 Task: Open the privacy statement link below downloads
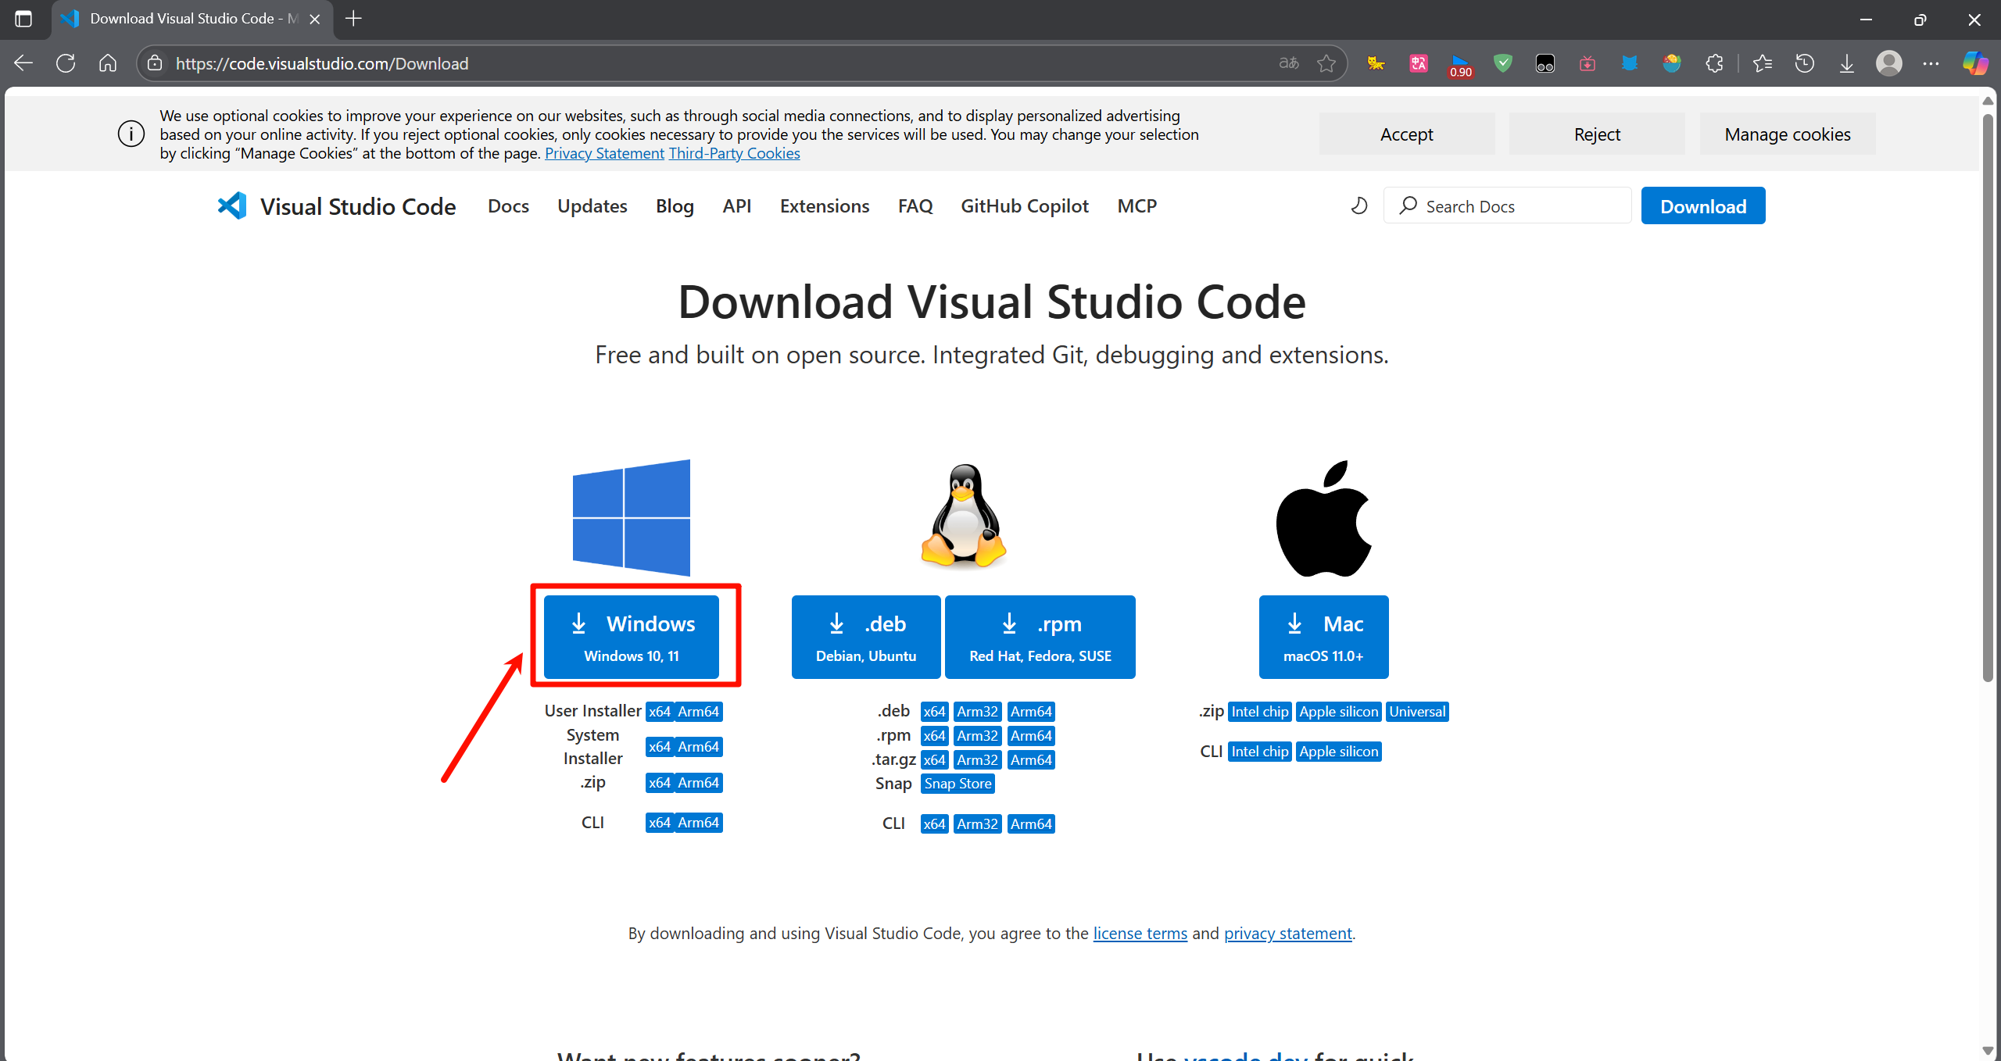point(1287,934)
